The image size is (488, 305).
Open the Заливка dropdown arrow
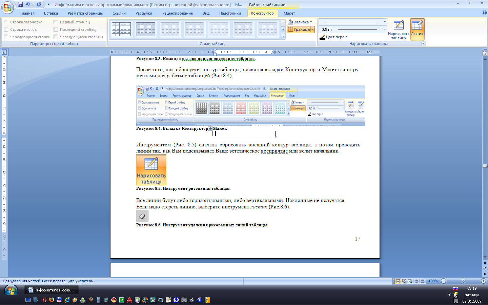point(311,22)
